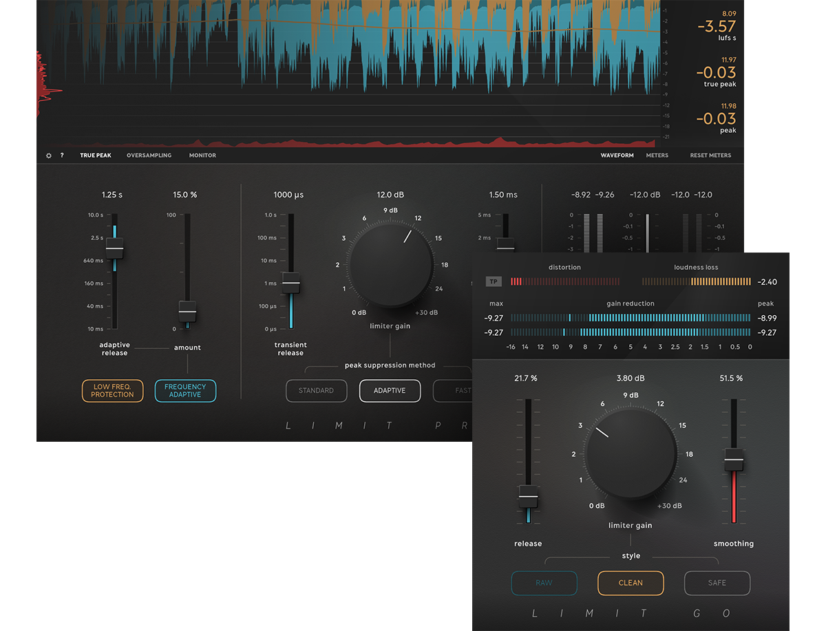Open the TRUE PEAK menu
Viewport: 826px width, 631px height.
point(95,156)
